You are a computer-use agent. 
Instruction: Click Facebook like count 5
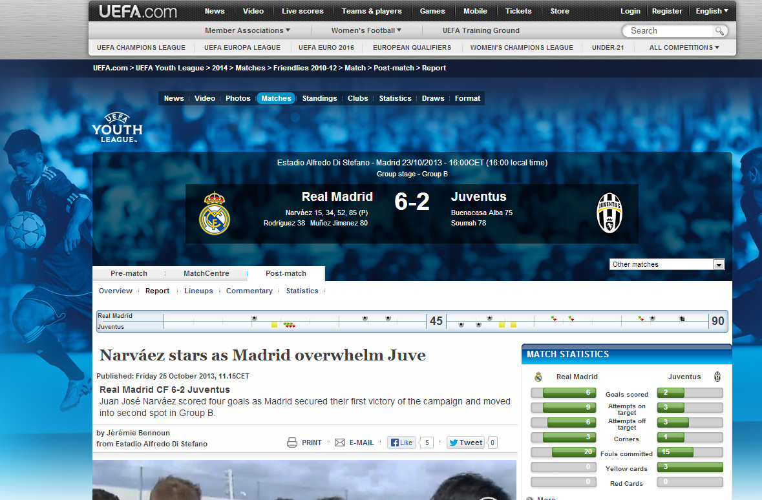(x=427, y=443)
